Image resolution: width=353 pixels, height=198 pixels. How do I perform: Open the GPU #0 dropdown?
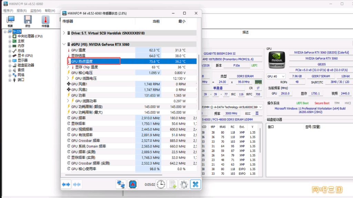tap(276, 76)
